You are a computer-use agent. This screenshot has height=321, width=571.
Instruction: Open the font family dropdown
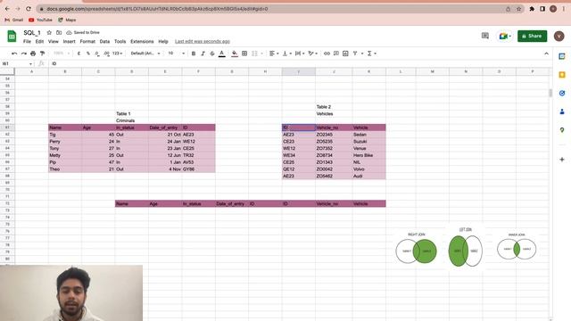click(145, 53)
